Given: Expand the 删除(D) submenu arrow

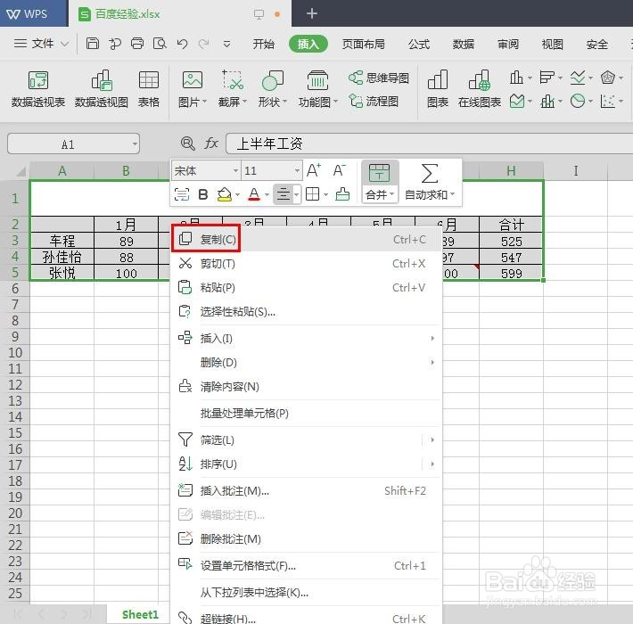Looking at the screenshot, I should tap(432, 363).
